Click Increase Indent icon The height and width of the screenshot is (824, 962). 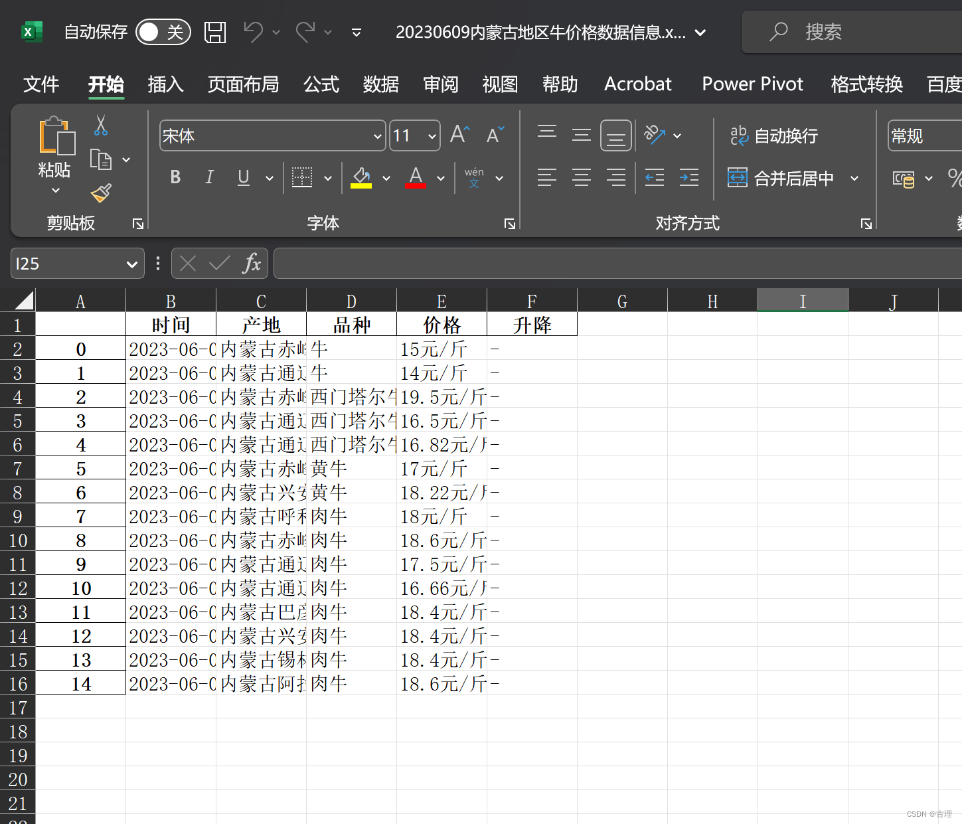coord(689,177)
